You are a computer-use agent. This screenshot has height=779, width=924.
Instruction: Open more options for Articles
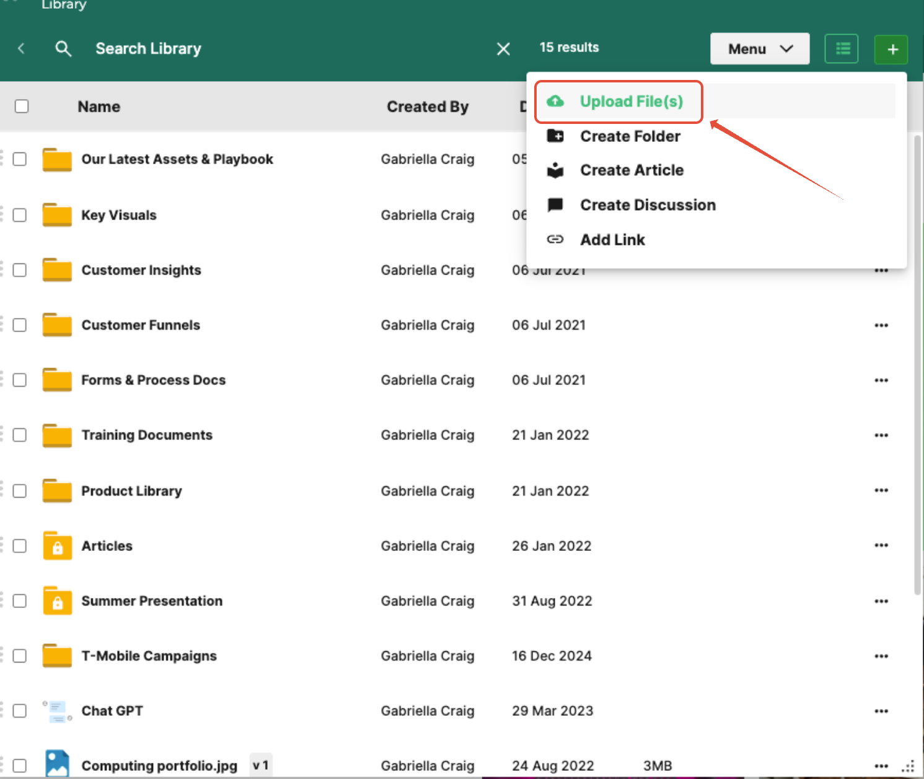click(x=881, y=545)
